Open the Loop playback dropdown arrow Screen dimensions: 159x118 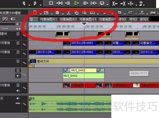(x=107, y=5)
